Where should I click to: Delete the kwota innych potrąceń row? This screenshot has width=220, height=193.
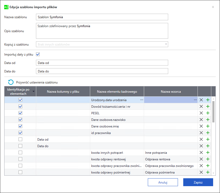tap(201, 152)
